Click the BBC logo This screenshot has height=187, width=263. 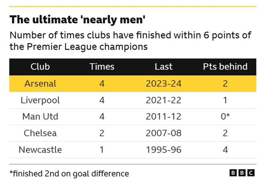pos(242,173)
